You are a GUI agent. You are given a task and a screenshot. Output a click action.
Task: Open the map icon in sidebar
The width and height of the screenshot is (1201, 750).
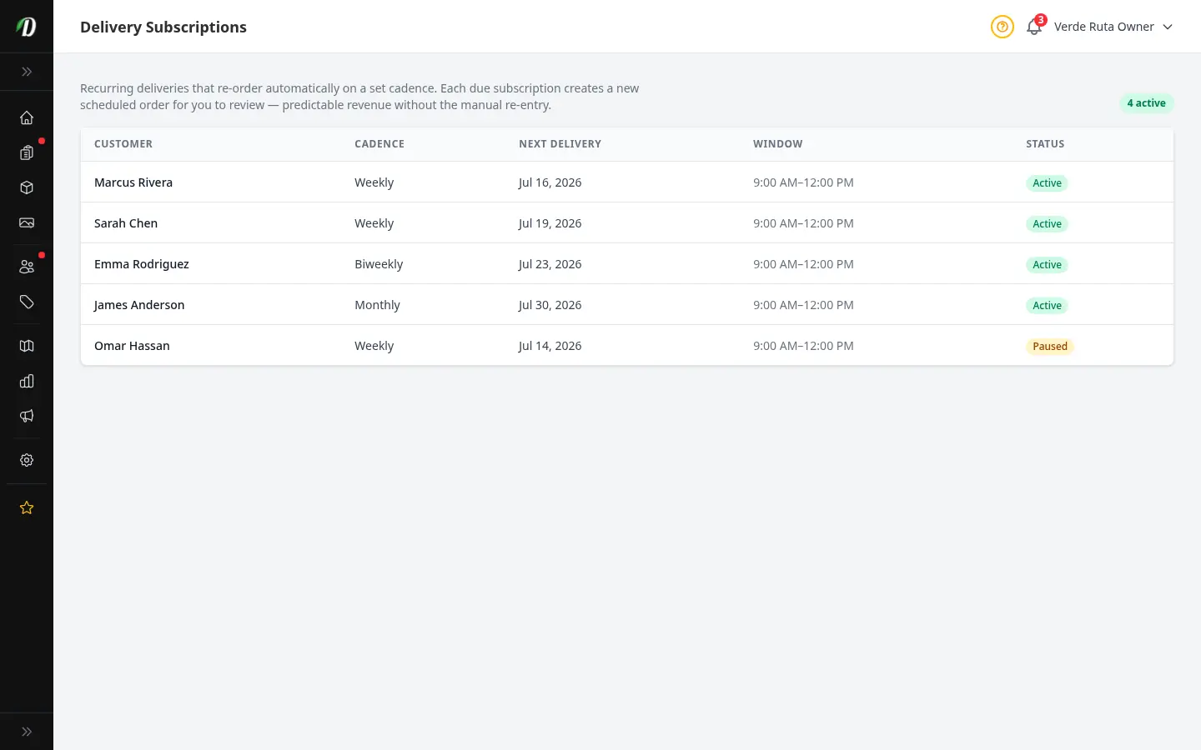coord(27,346)
